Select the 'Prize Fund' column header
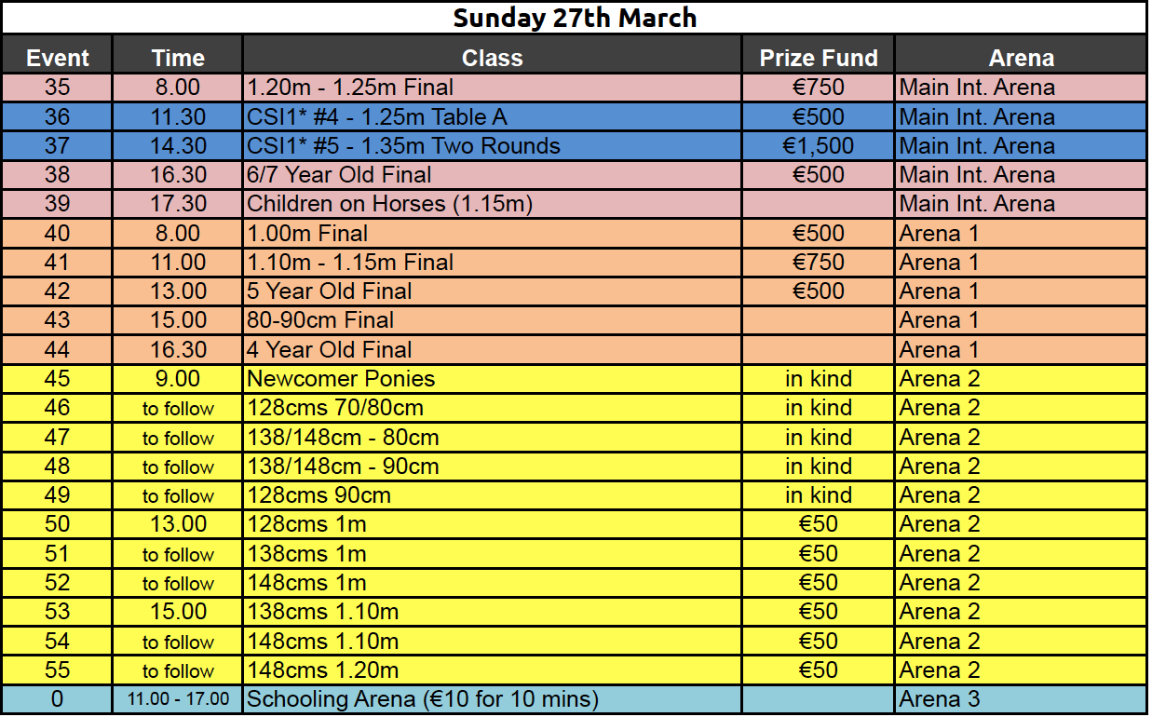The image size is (1152, 717). [819, 56]
